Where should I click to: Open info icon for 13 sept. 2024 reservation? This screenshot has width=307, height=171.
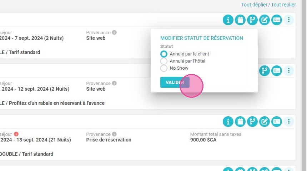(x=228, y=122)
